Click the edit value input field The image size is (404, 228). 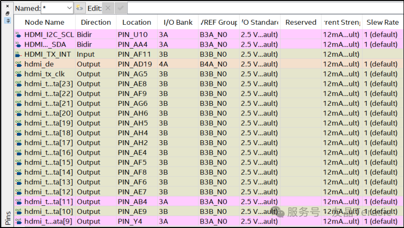265,8
